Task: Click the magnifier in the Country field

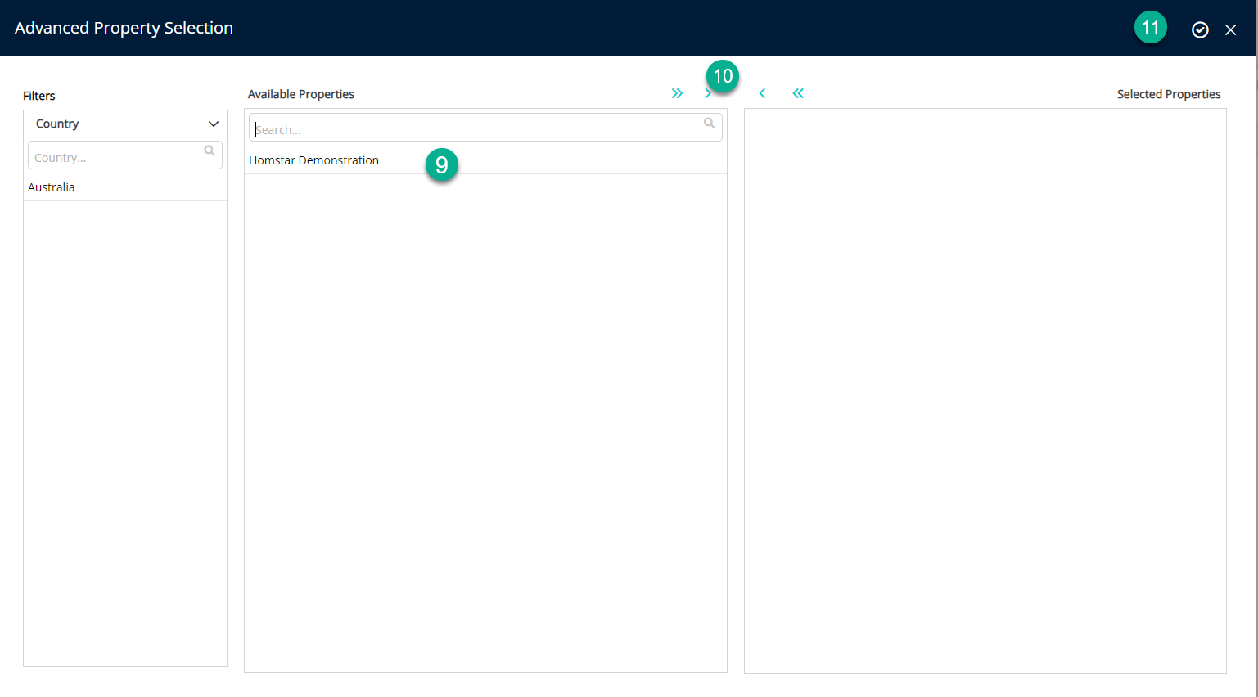Action: point(210,151)
